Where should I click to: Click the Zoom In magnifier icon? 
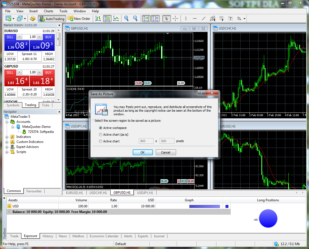coord(126,18)
